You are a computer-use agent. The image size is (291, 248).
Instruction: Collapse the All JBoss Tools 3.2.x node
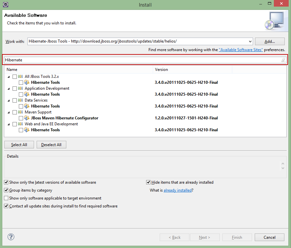[x=9, y=77]
